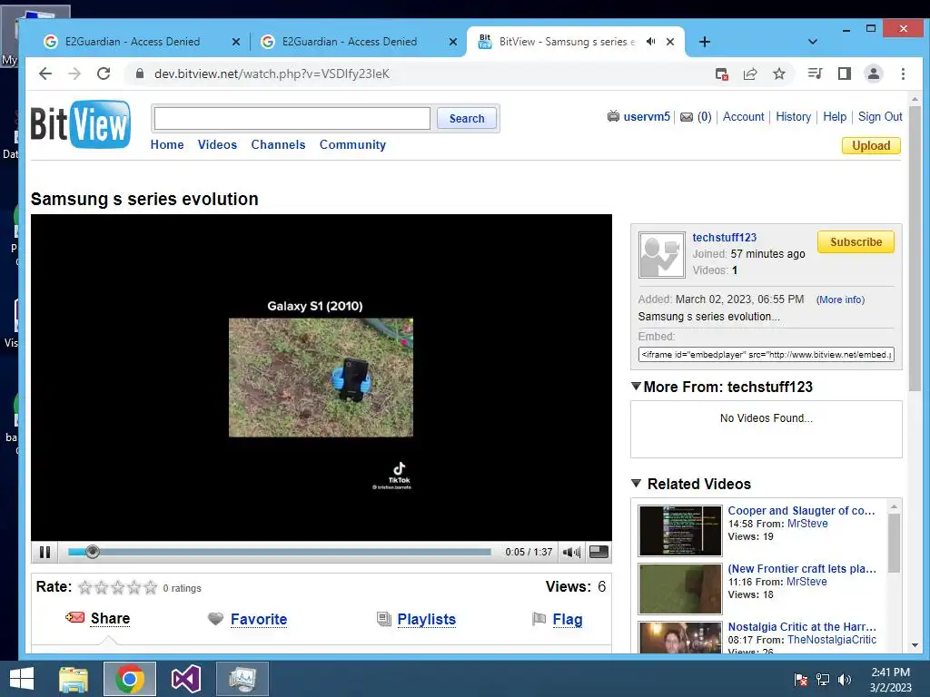This screenshot has width=930, height=697.
Task: Open techstuff123 channel link
Action: coord(724,238)
